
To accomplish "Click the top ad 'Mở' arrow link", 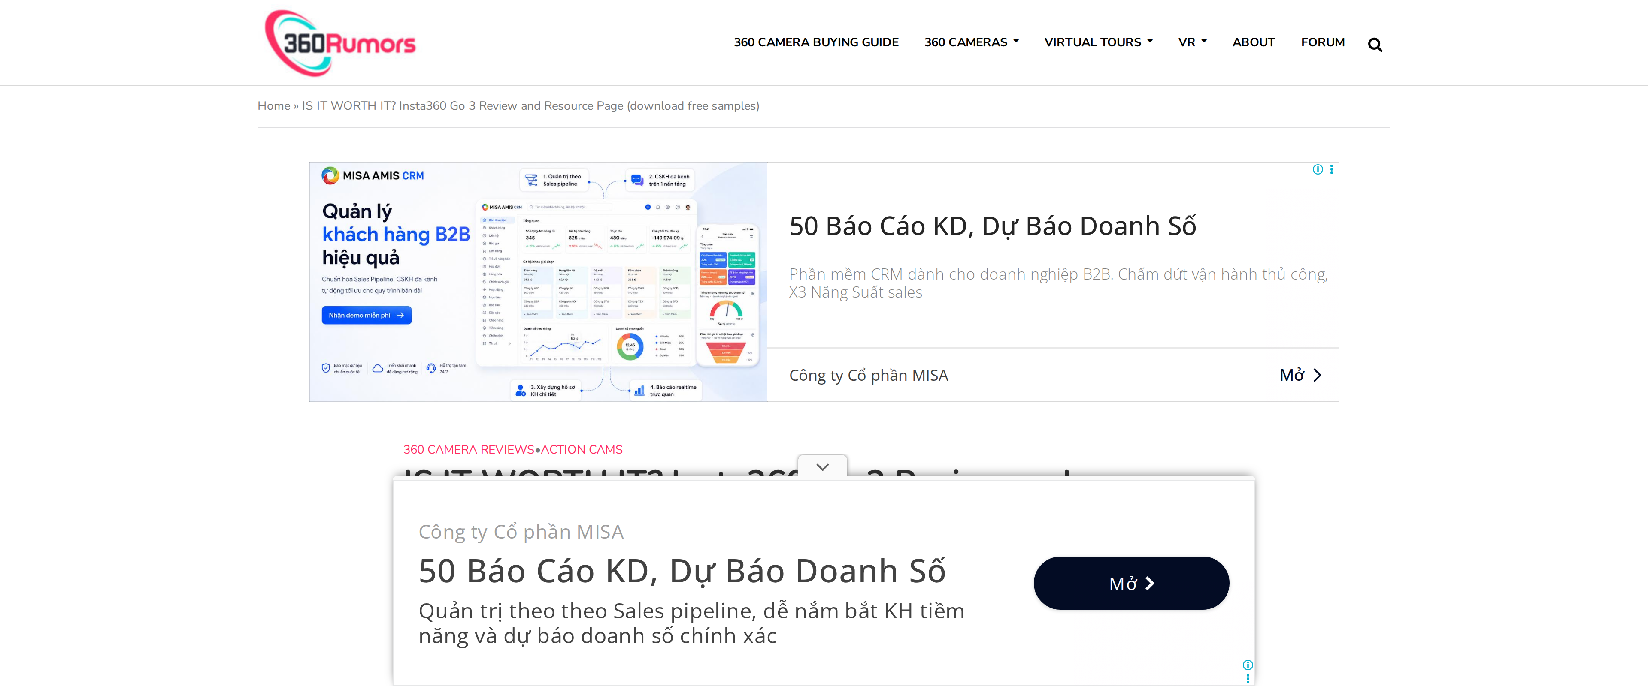I will coord(1300,375).
